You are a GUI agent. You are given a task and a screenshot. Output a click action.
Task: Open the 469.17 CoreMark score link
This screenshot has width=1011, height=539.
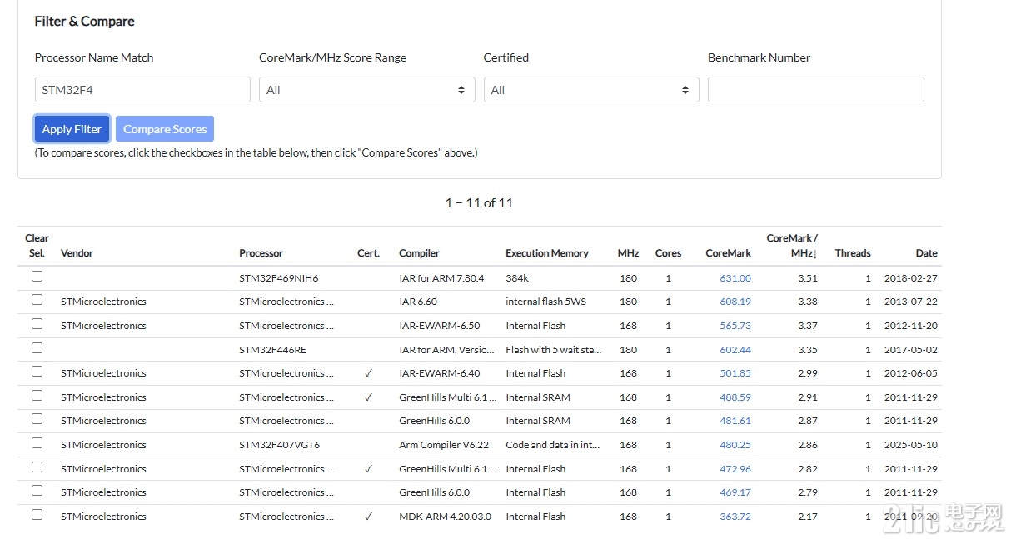pyautogui.click(x=735, y=492)
